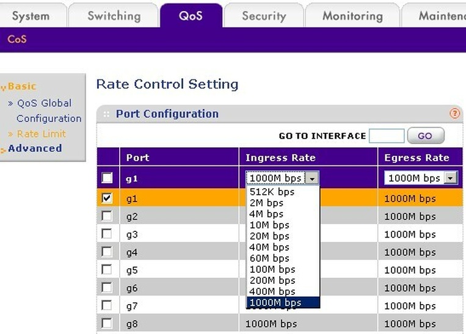The width and height of the screenshot is (466, 334).
Task: Select 100M bps ingress rate option
Action: click(272, 269)
